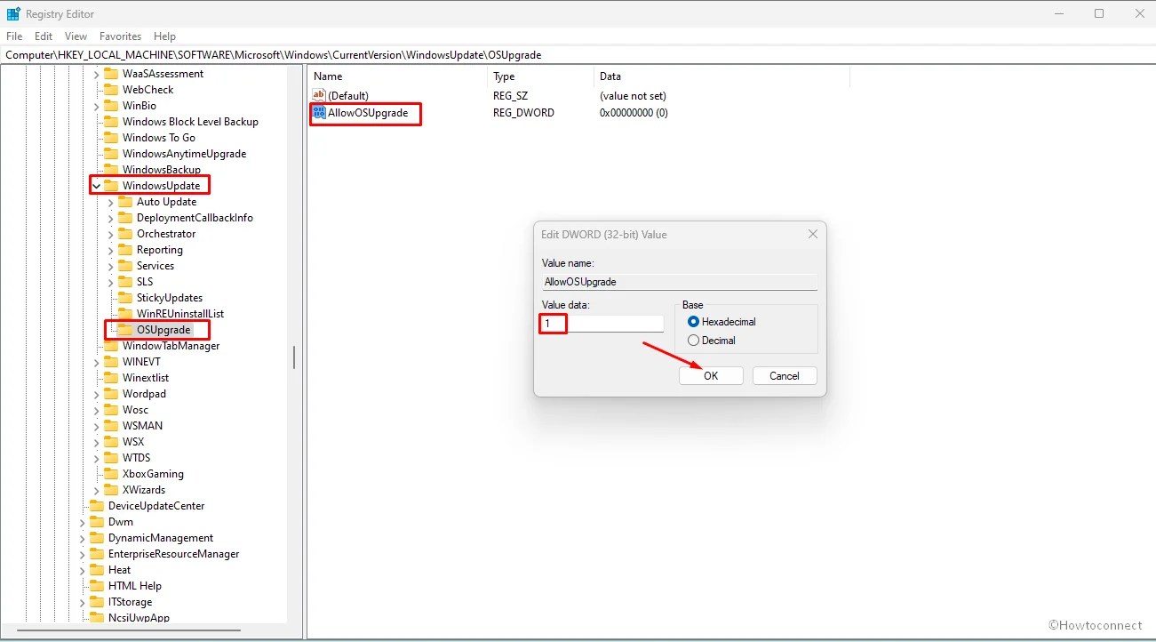Click the Services key folder icon

tap(124, 265)
